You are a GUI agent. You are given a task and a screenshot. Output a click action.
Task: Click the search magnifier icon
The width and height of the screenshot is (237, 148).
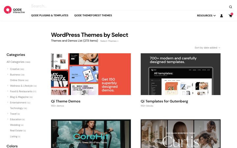[230, 7]
